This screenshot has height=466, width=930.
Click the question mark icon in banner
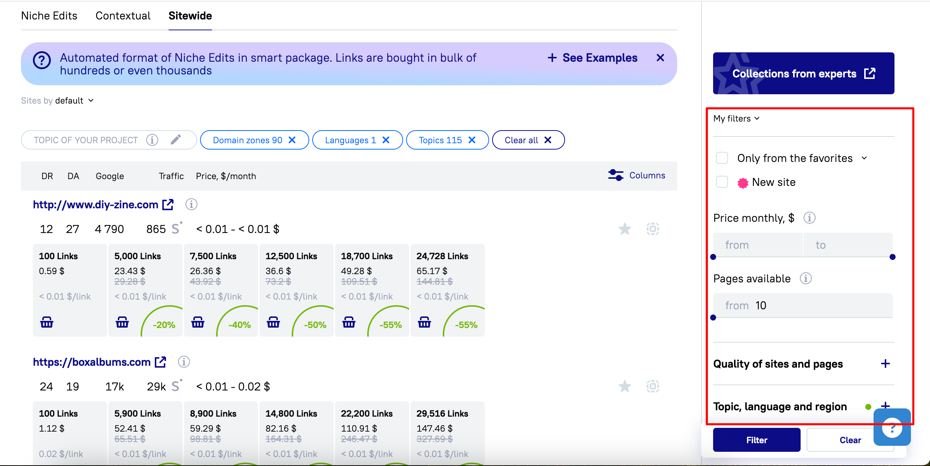point(42,60)
